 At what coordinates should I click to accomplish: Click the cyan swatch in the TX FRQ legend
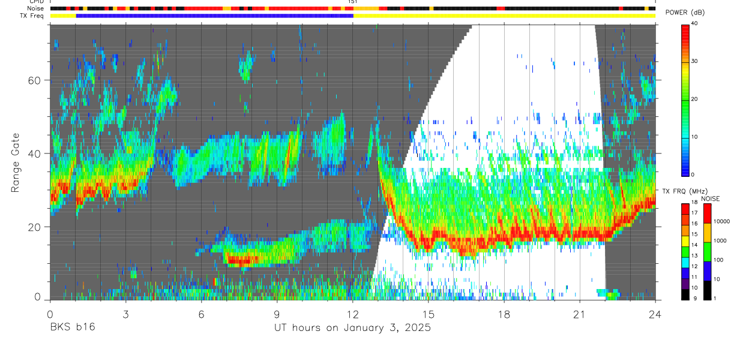click(x=685, y=261)
